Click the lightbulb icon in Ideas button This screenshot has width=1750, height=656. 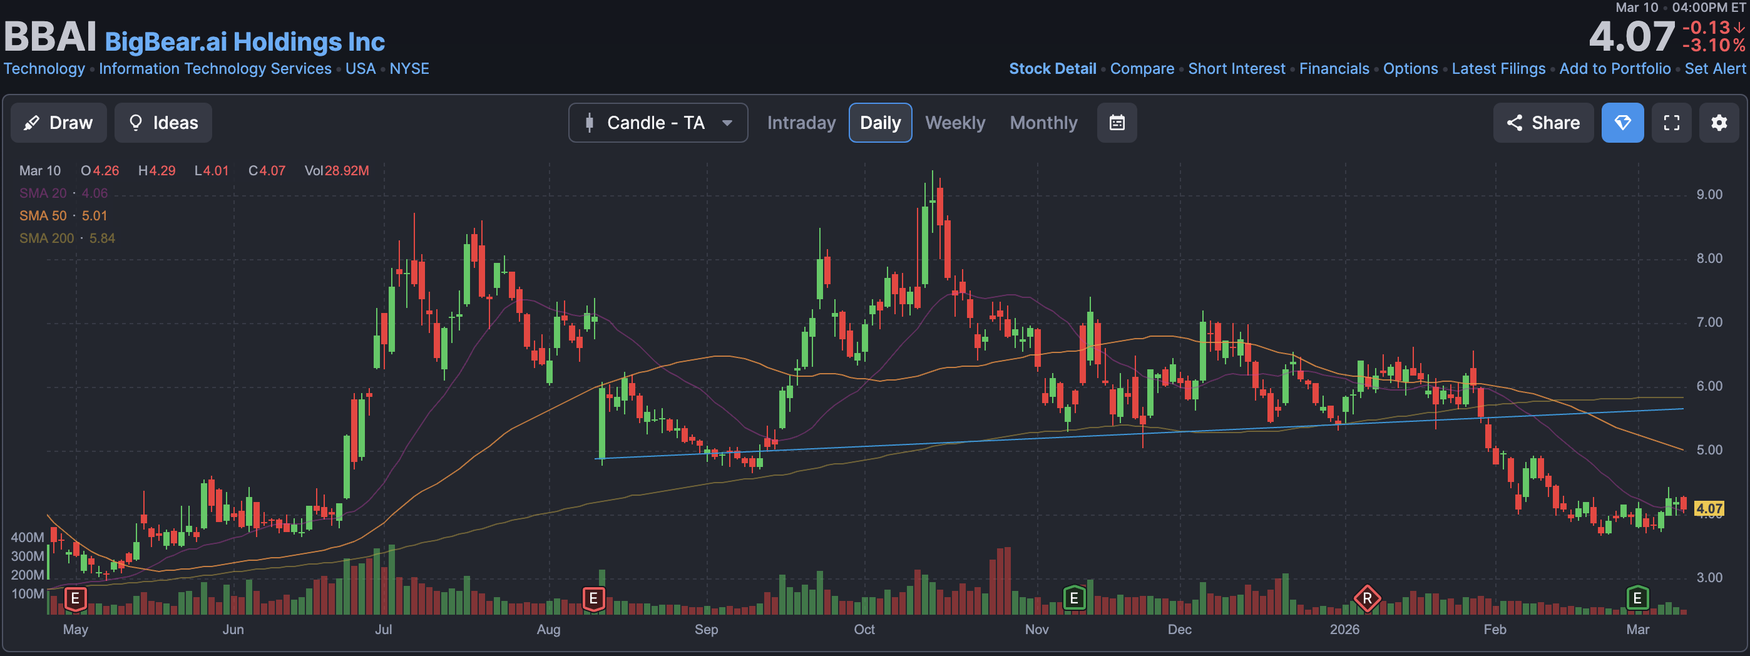click(136, 123)
